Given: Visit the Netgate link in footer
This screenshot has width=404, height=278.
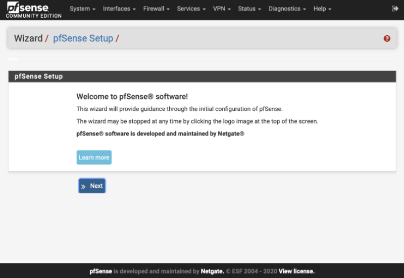Looking at the screenshot, I should [x=212, y=271].
